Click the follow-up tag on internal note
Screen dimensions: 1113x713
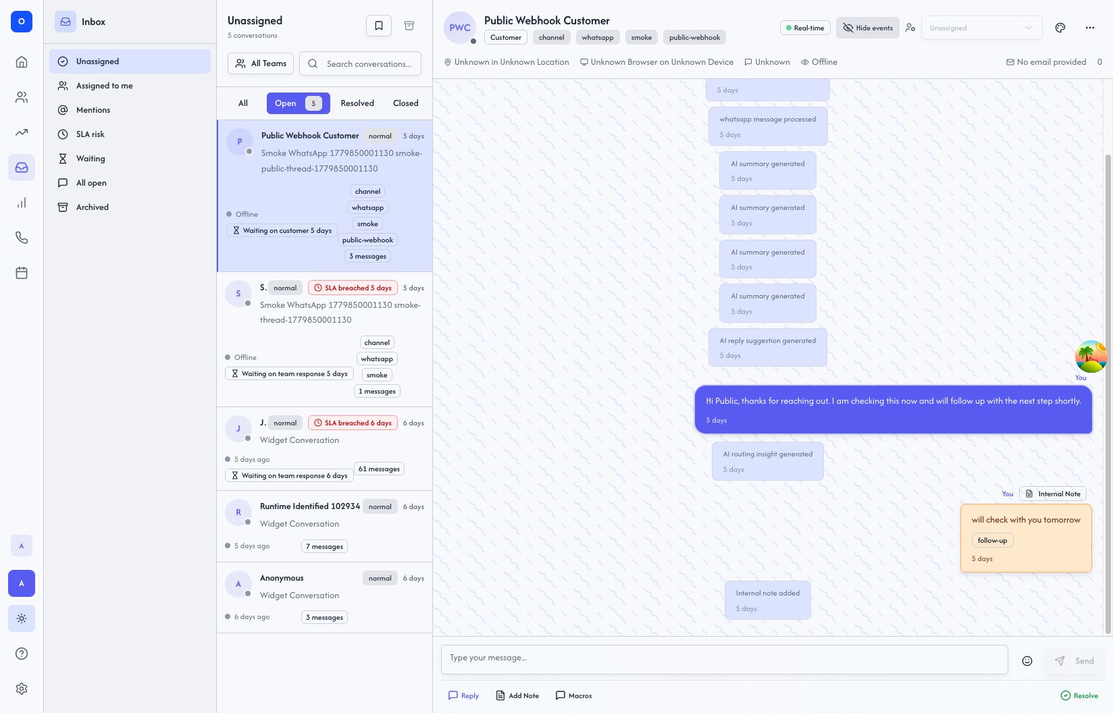tap(992, 540)
